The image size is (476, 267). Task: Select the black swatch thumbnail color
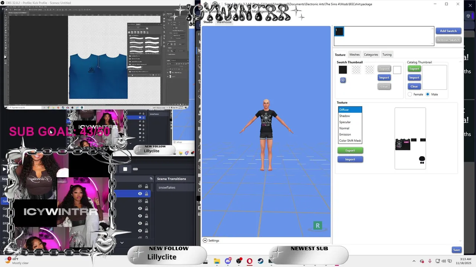coord(343,69)
